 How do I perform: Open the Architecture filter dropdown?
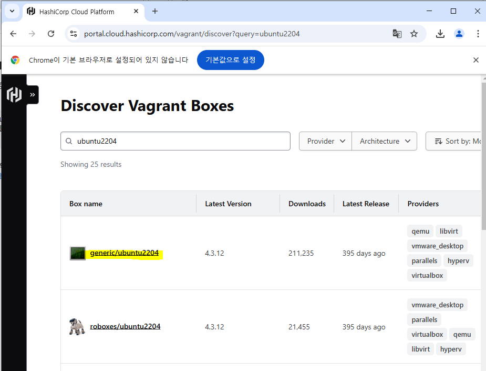click(385, 141)
